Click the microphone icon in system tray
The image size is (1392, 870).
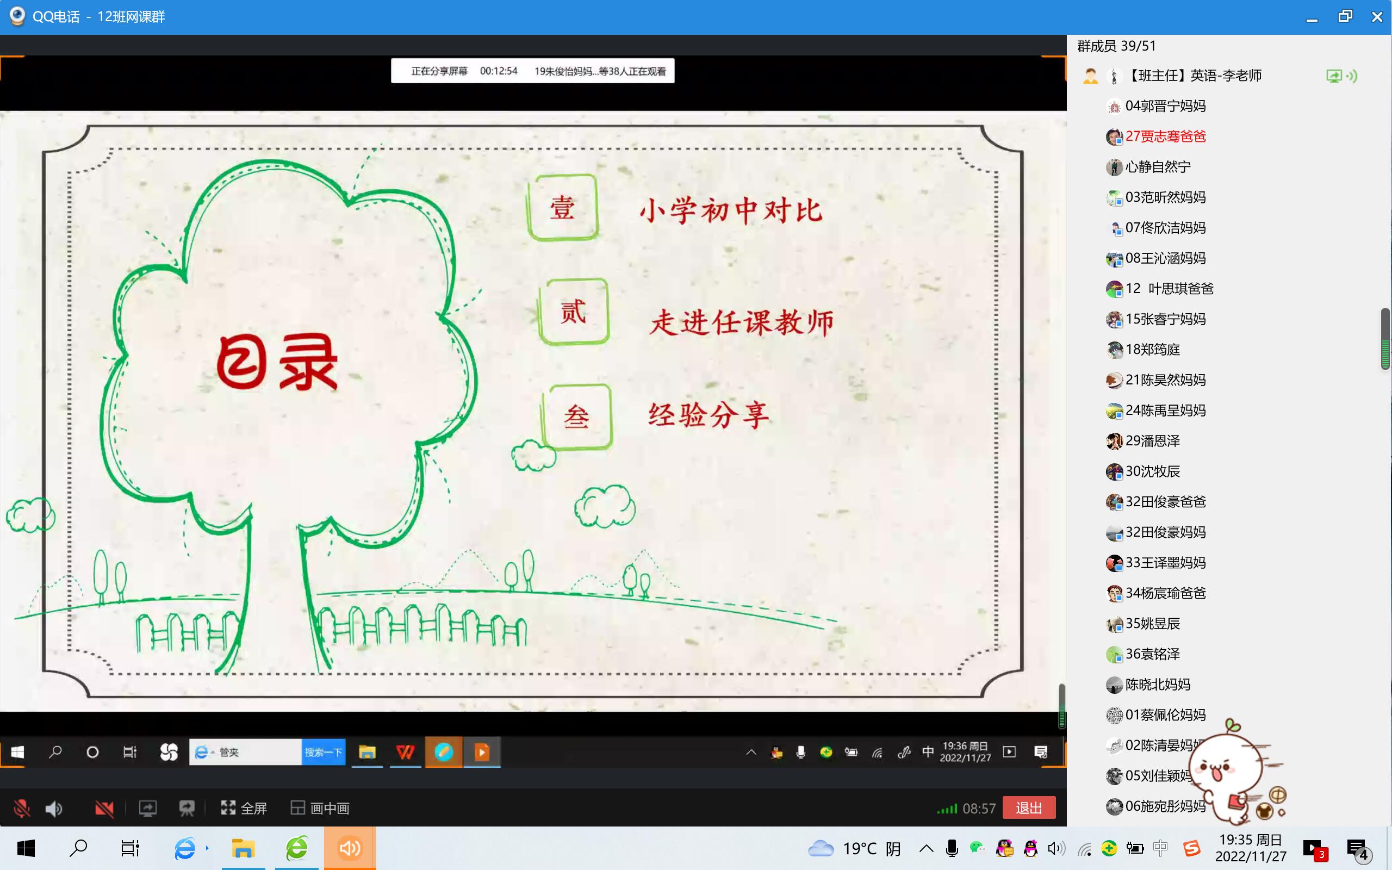point(952,848)
